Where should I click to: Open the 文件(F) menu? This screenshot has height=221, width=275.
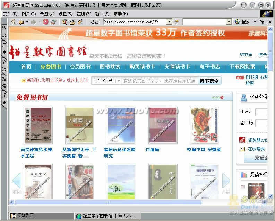(10, 13)
